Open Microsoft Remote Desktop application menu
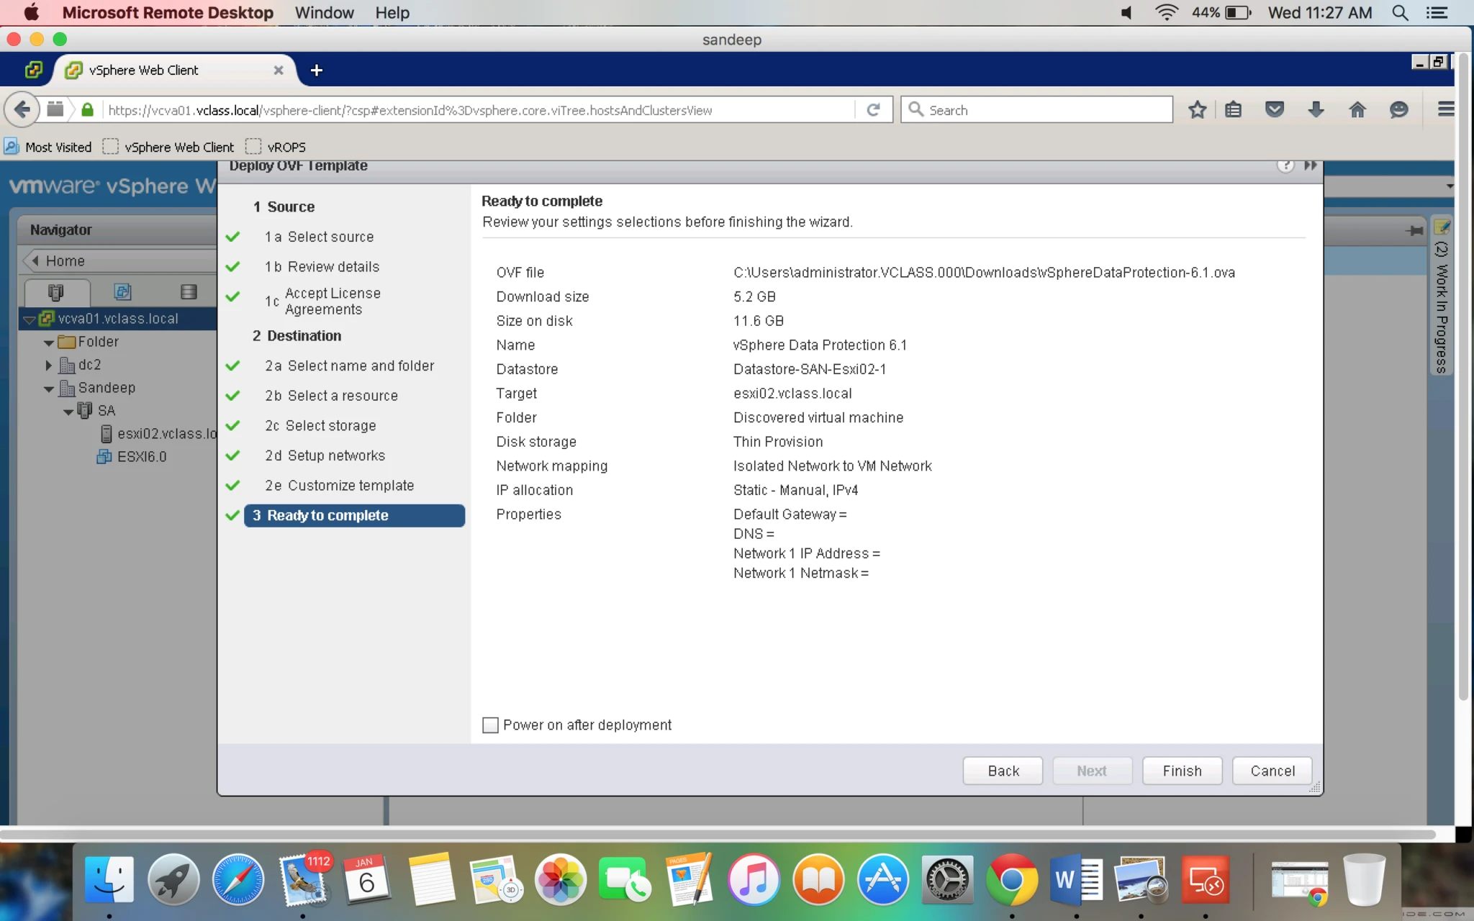 pos(168,12)
